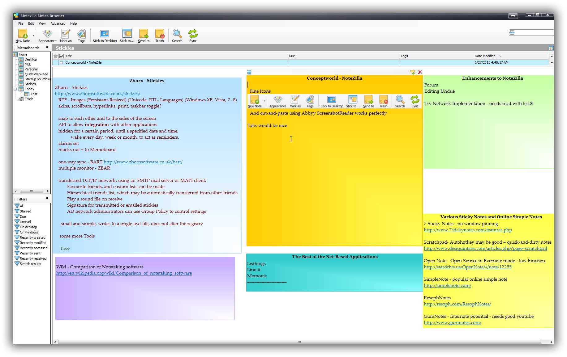Viewport: 567px width, 357px height.
Task: Pin the Memoboards panel
Action: [x=47, y=48]
